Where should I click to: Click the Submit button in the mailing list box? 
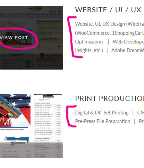coord(59,46)
